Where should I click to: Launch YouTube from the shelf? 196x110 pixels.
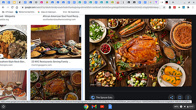pyautogui.click(x=102, y=107)
